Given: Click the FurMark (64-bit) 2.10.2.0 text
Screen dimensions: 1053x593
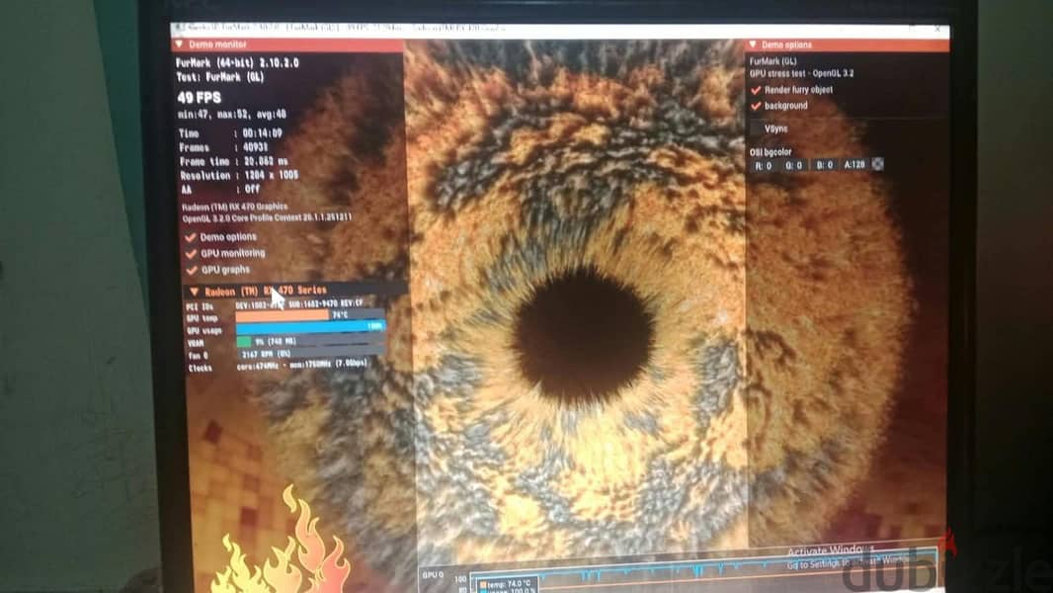Looking at the screenshot, I should [237, 62].
